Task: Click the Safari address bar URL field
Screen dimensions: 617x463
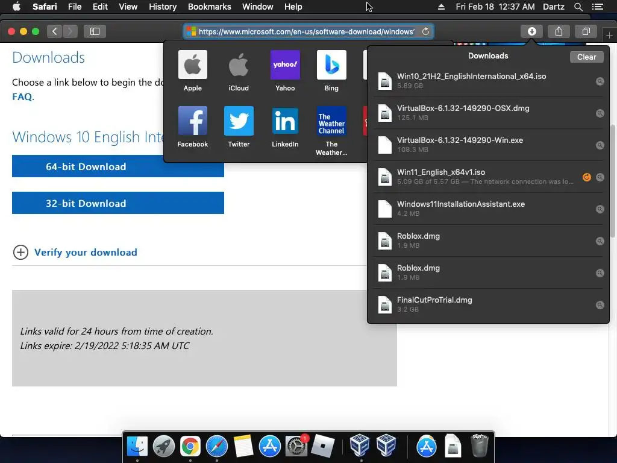Action: pyautogui.click(x=308, y=31)
